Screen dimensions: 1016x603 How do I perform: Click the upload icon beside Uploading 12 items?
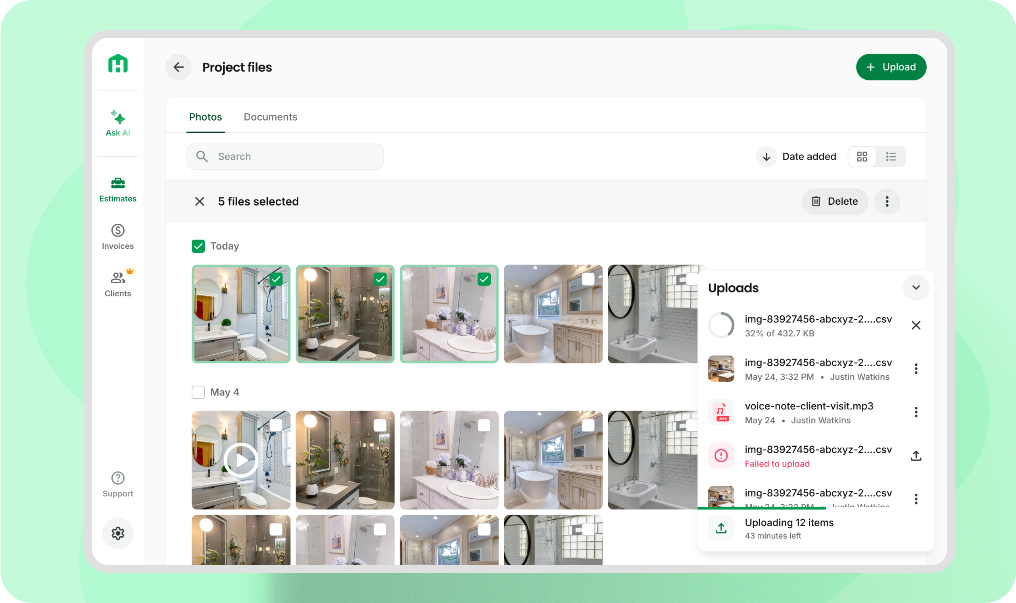coord(721,528)
